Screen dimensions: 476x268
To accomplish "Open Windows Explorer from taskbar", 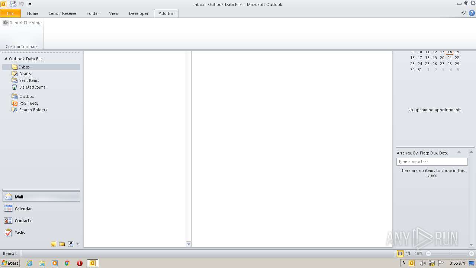I will tap(42, 263).
